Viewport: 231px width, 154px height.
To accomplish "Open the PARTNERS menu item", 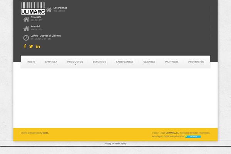I will tap(172, 62).
